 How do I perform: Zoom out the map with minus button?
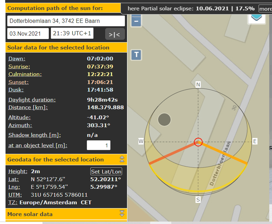(136, 21)
